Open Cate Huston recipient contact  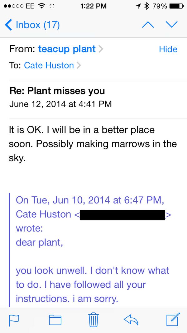pos(49,65)
